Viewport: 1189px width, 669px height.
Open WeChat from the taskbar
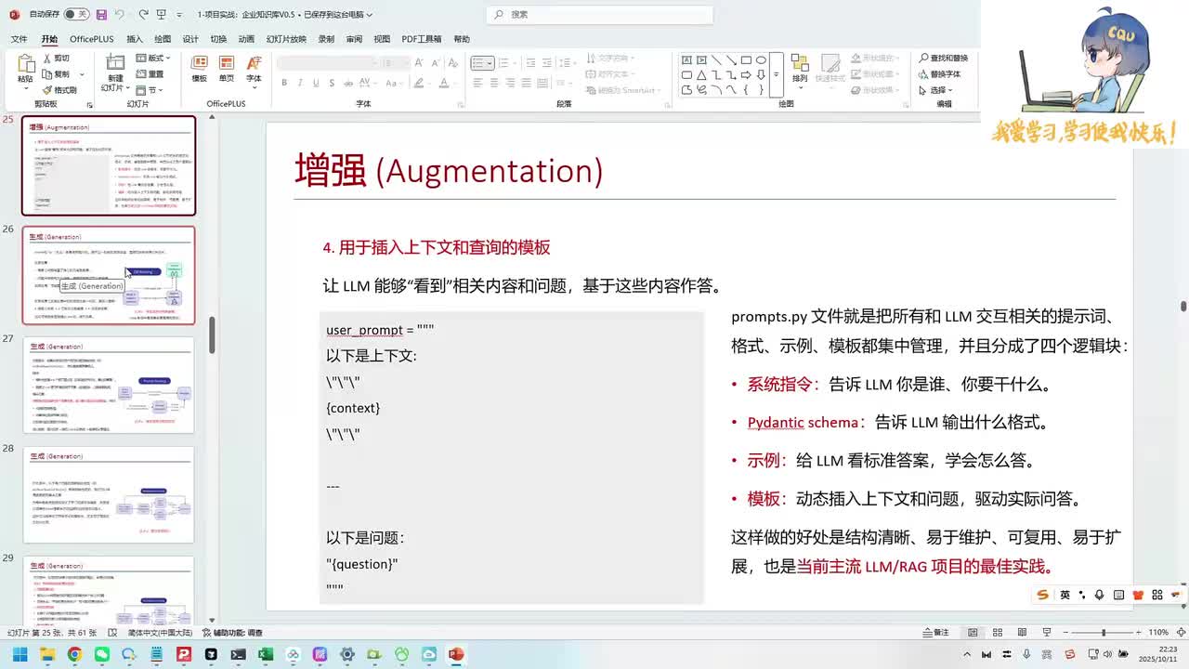(102, 654)
